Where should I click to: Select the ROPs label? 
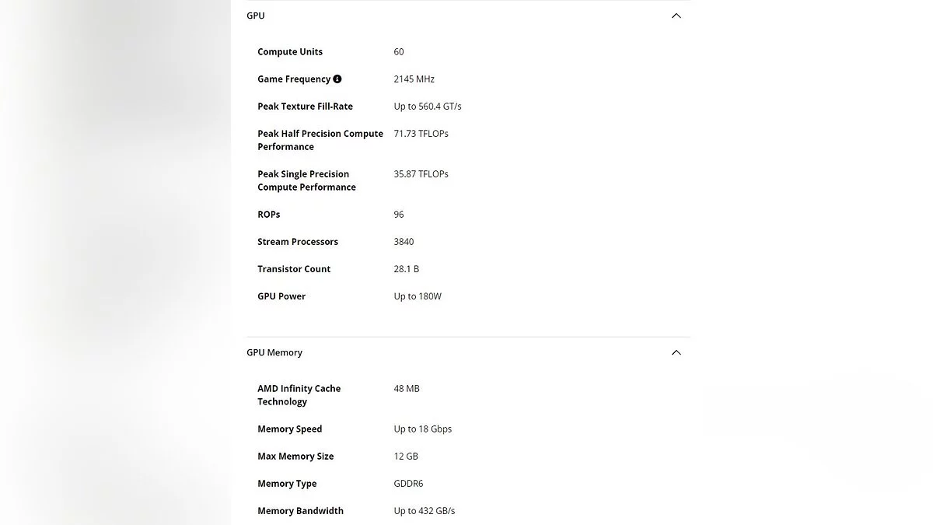tap(269, 214)
